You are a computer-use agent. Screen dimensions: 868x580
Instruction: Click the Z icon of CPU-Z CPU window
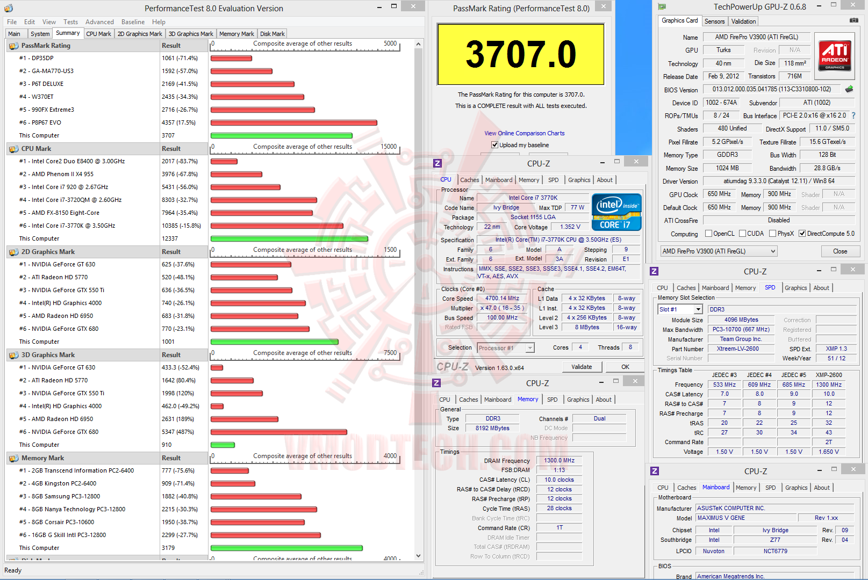click(437, 163)
